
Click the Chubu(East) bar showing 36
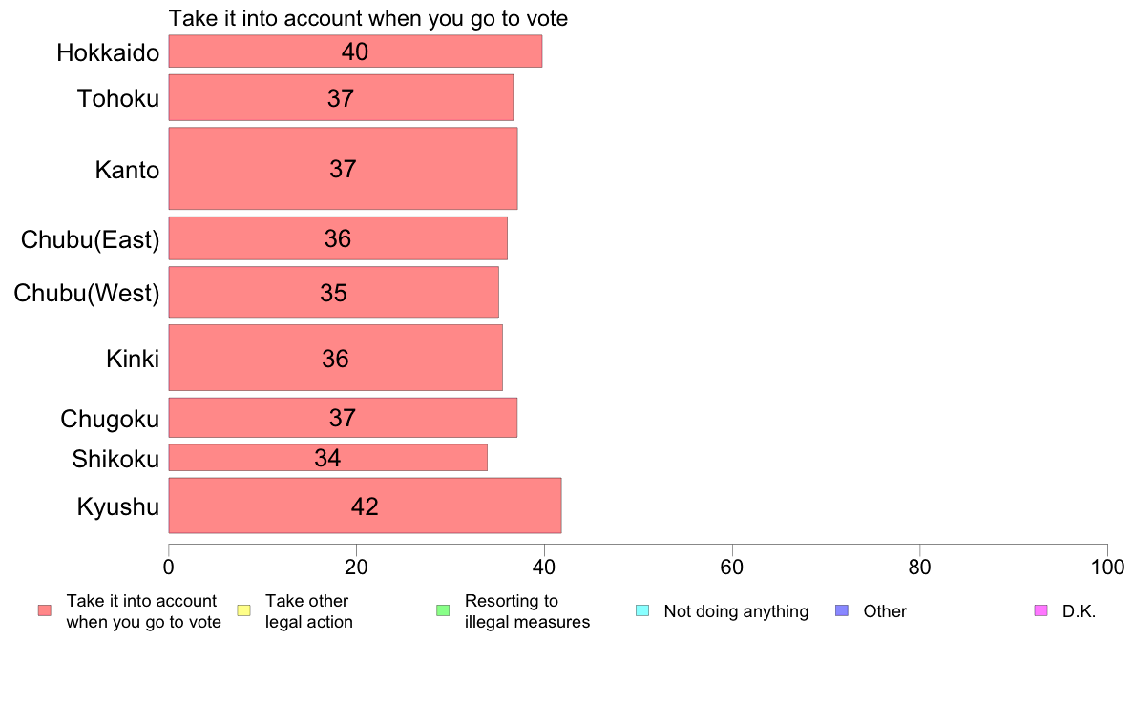tap(338, 238)
